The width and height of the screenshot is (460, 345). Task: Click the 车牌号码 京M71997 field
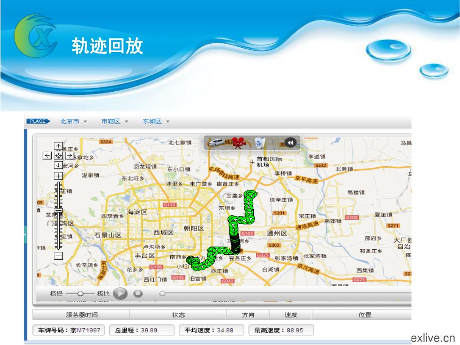click(69, 330)
